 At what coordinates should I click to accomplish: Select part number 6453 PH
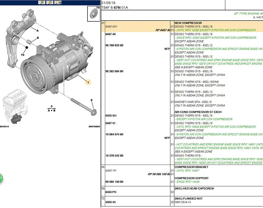click(x=111, y=192)
